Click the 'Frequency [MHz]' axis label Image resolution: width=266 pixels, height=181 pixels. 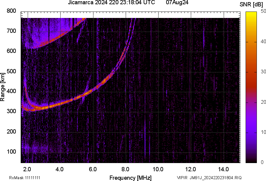point(131,178)
